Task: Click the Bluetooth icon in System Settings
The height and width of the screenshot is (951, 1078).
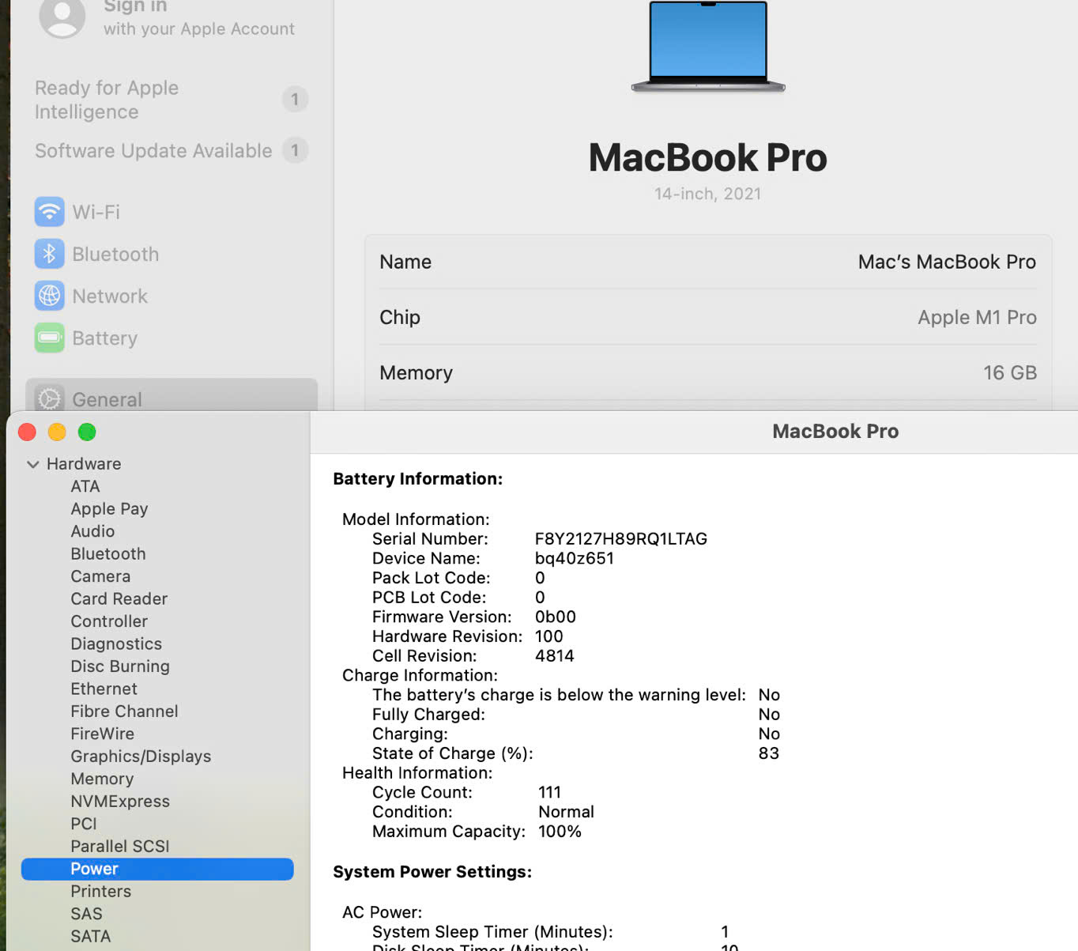Action: [x=49, y=254]
